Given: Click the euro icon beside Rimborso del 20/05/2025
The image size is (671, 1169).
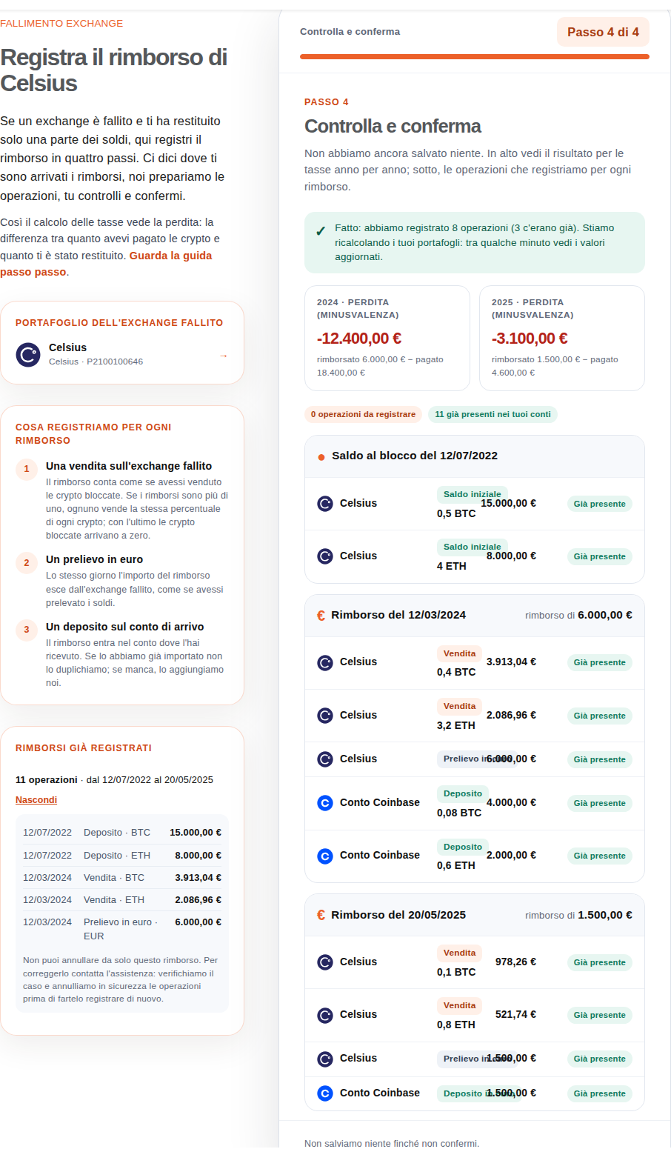Looking at the screenshot, I should pos(321,916).
